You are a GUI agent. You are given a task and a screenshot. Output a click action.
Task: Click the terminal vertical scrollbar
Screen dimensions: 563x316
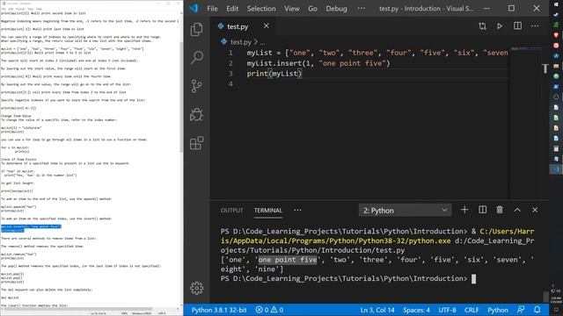pos(545,297)
